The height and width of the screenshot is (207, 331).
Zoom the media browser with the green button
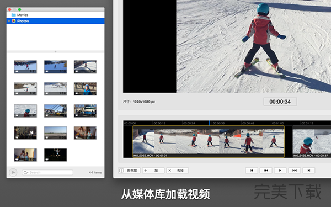click(x=20, y=10)
